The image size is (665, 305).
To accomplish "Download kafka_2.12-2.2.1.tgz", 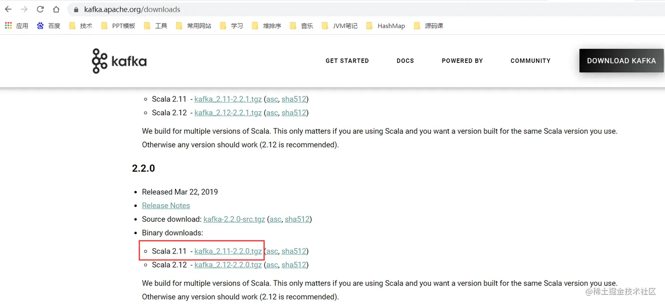I will tap(228, 113).
